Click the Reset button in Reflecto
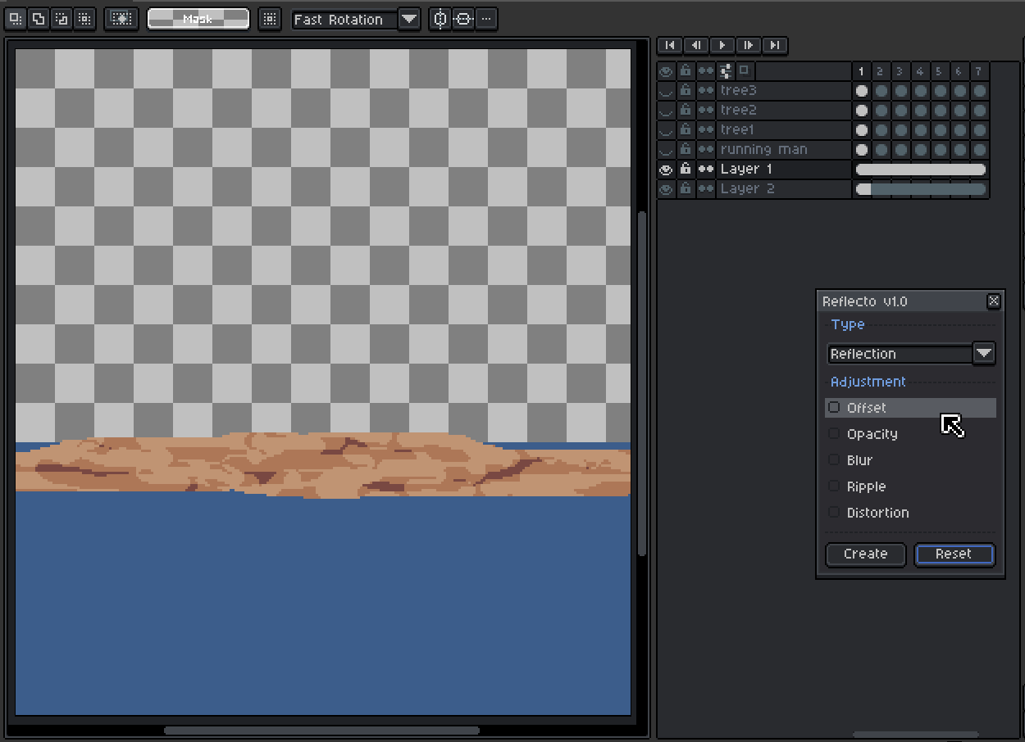The image size is (1025, 742). coord(954,554)
